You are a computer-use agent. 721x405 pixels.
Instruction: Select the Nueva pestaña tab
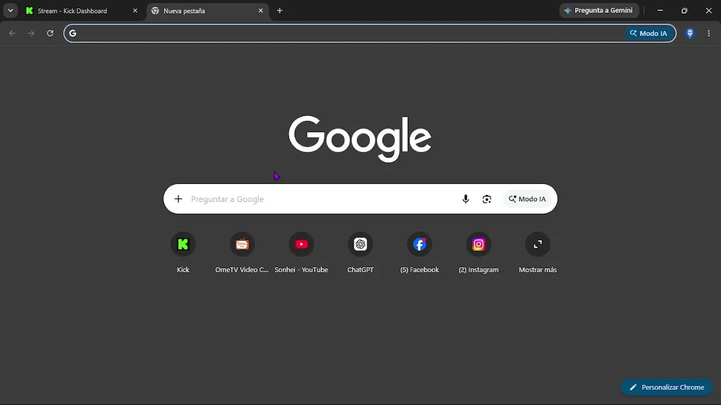click(x=207, y=11)
